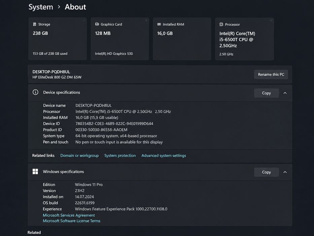Open the Installed RAM 16,0 GB card

tap(182, 39)
